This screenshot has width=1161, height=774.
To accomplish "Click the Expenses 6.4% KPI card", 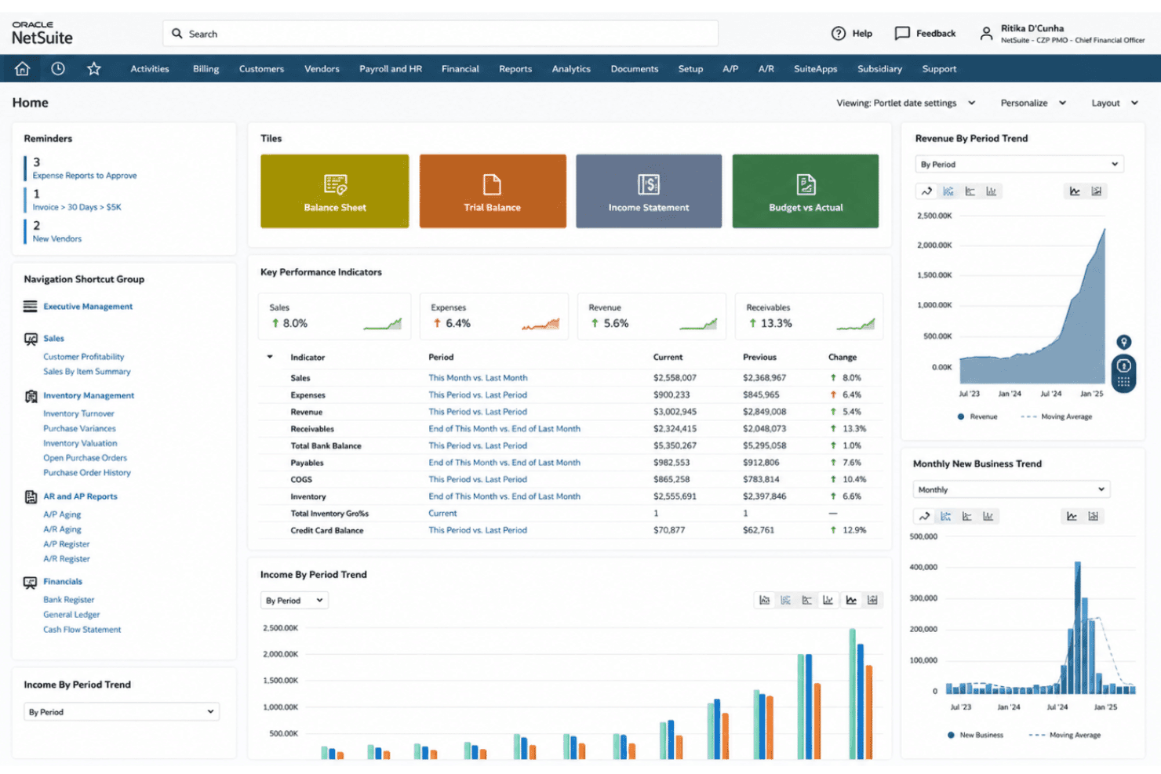I will pyautogui.click(x=494, y=317).
